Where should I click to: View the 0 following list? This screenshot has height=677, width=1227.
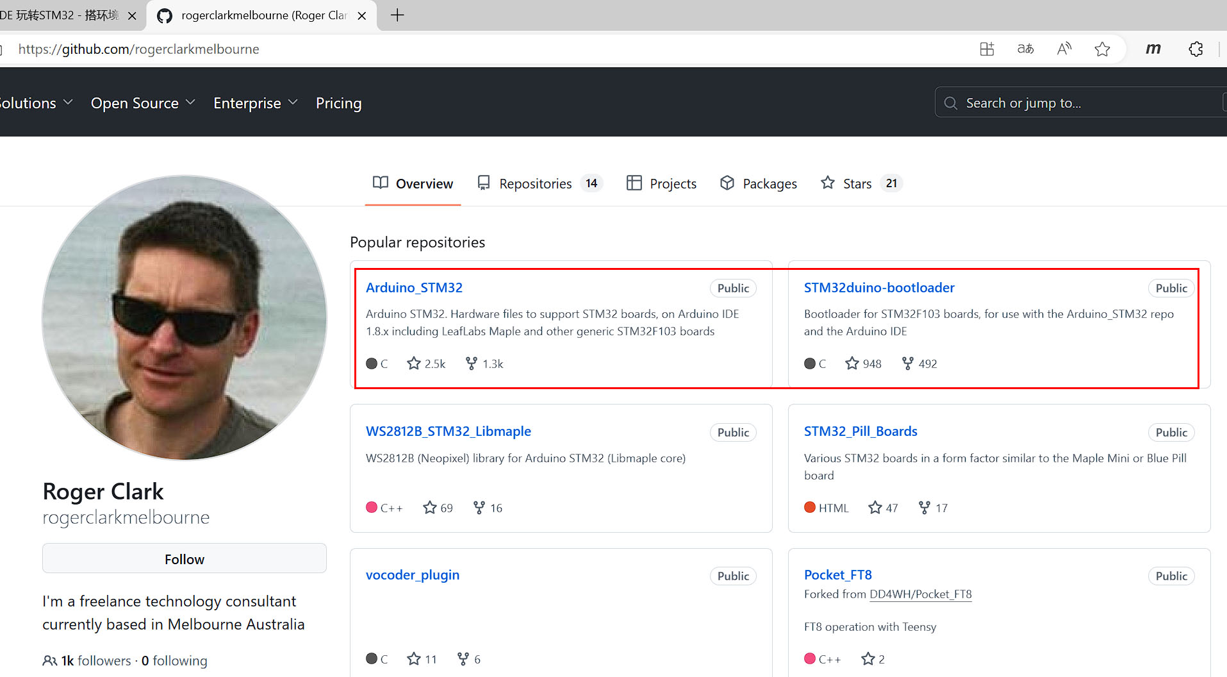point(174,660)
